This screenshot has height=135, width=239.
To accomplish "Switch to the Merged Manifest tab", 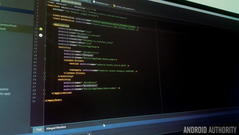I will pyautogui.click(x=56, y=128).
